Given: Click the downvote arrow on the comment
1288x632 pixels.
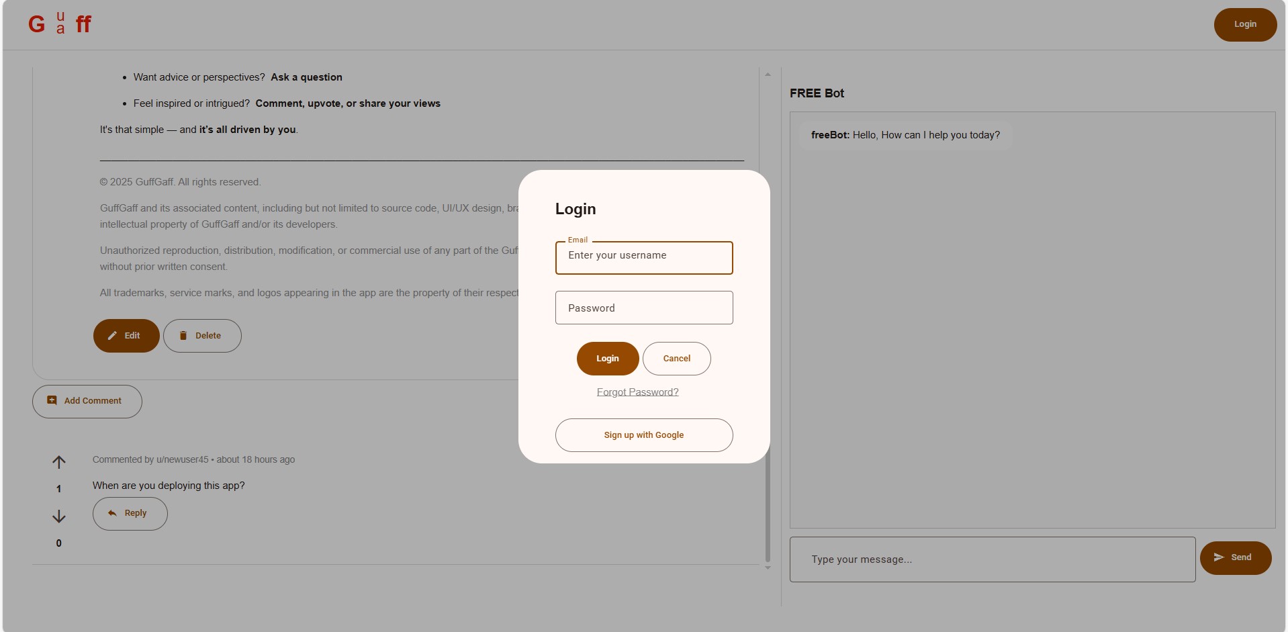Looking at the screenshot, I should coord(59,516).
